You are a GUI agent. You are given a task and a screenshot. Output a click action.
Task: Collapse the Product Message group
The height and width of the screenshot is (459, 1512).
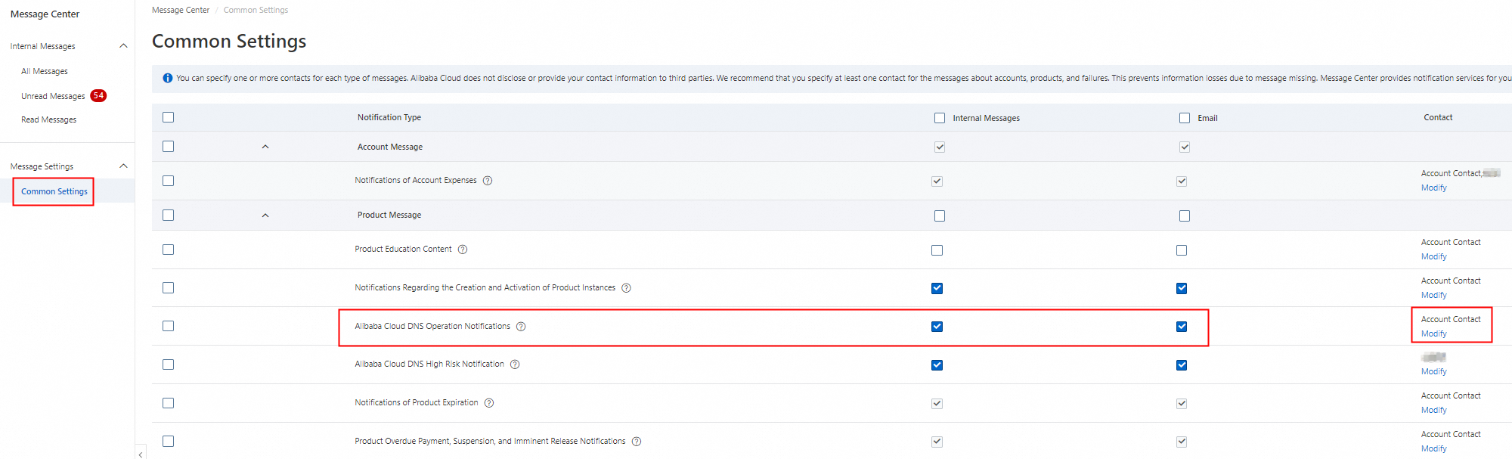(x=265, y=216)
